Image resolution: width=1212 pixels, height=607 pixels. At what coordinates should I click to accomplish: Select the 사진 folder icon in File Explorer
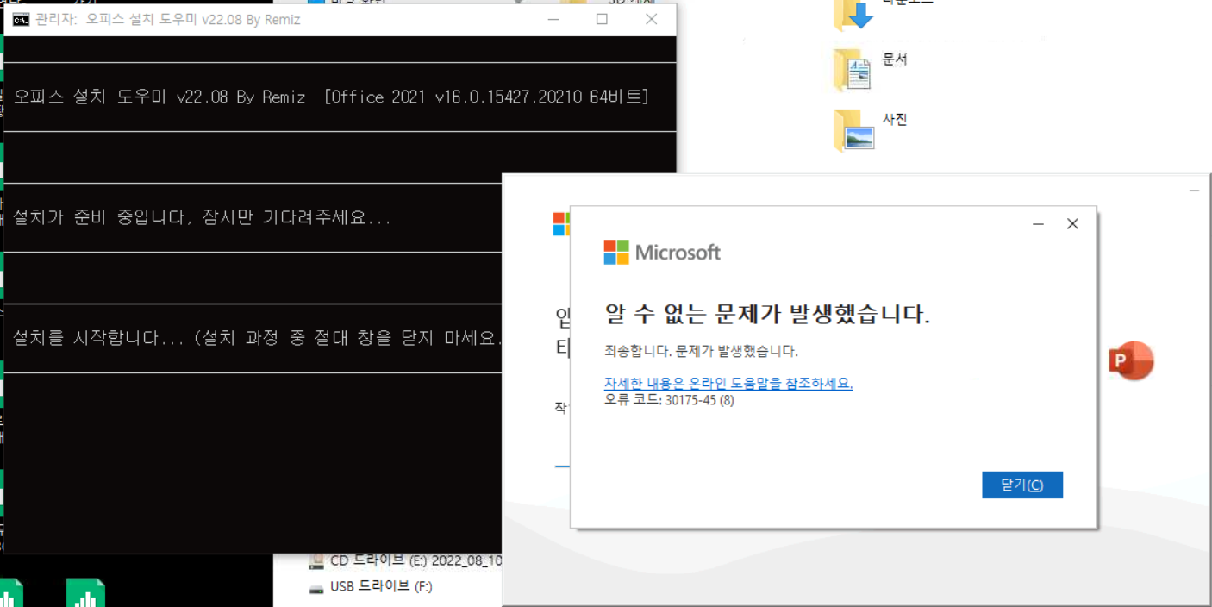[854, 129]
